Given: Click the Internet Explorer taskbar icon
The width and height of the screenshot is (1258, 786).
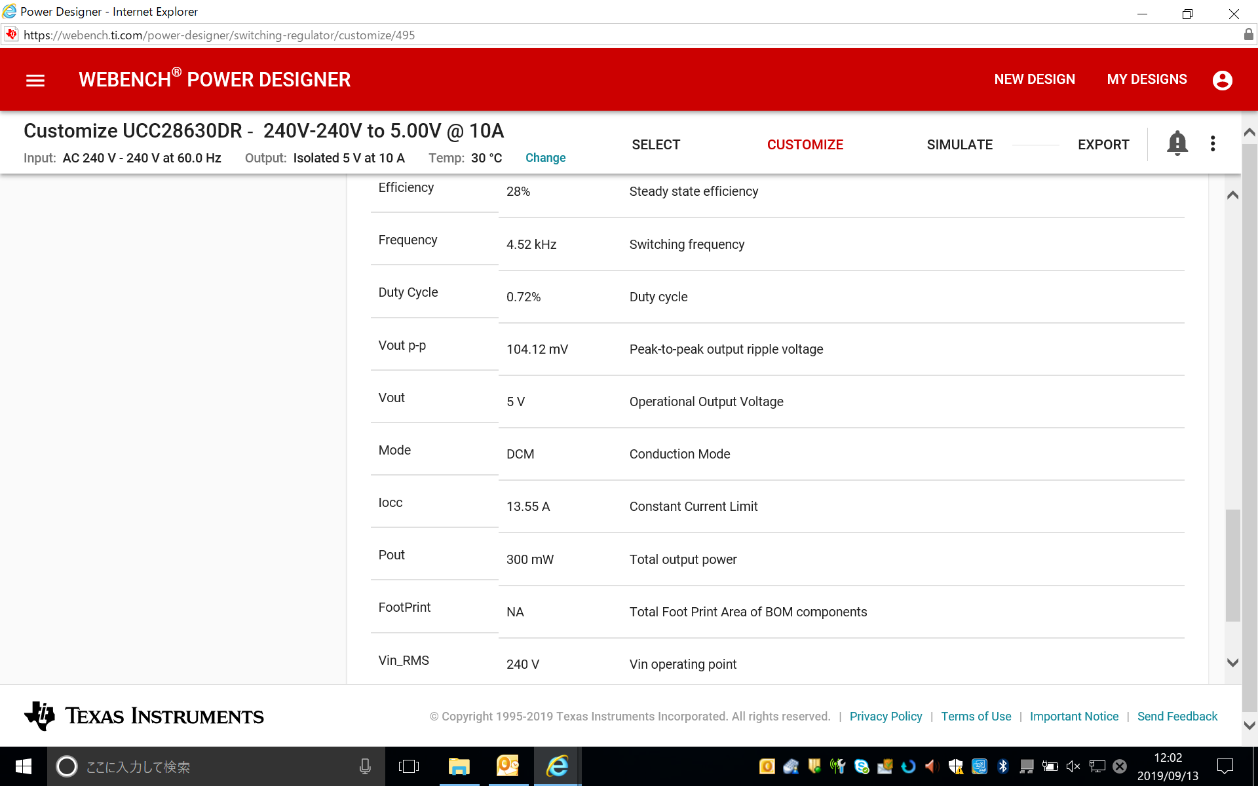Looking at the screenshot, I should pyautogui.click(x=558, y=766).
